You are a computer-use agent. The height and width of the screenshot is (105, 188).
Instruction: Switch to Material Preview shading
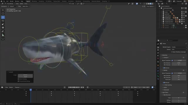[151, 4]
